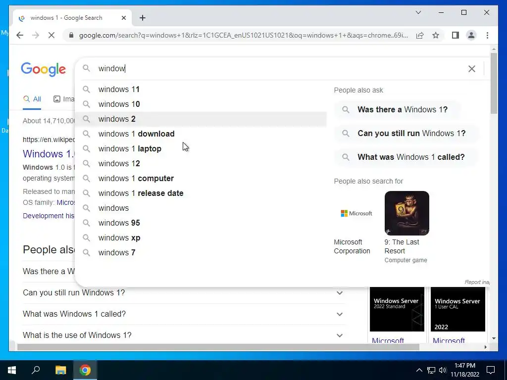Open 'What was Windows 1 called?' chip
The width and height of the screenshot is (507, 380).
pyautogui.click(x=406, y=157)
